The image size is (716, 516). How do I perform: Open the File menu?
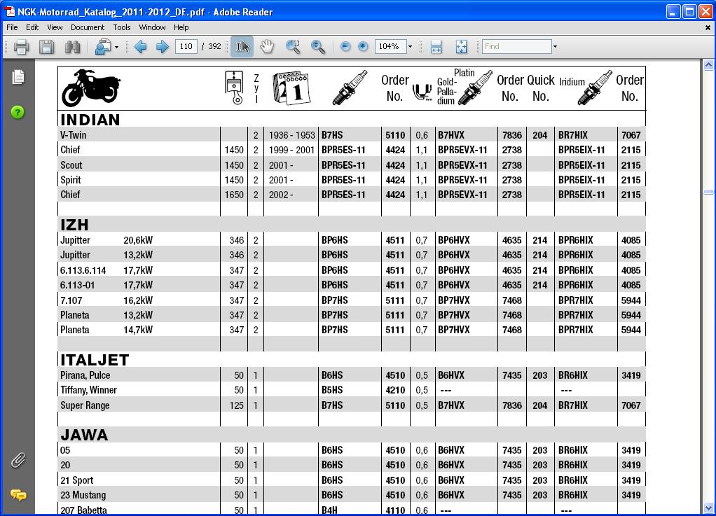(x=12, y=27)
